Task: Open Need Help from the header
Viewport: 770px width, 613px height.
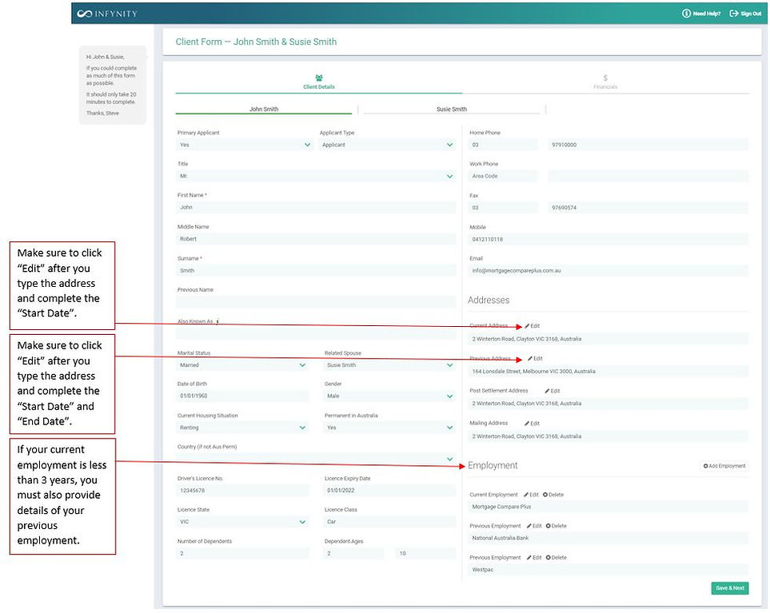Action: 700,13
